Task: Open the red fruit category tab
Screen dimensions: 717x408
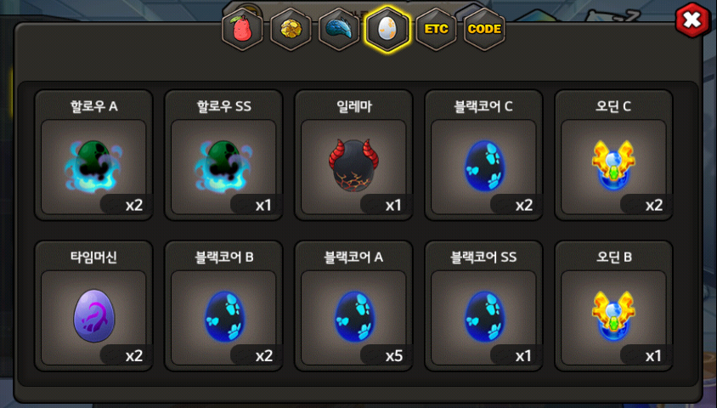Action: 242,29
